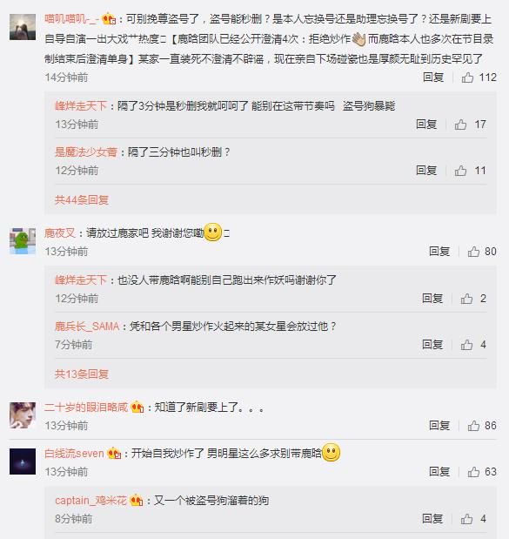This screenshot has height=539, width=509.
Task: Like 二十岁的眼泪略咸's comment with 86 likes
Action: [473, 426]
